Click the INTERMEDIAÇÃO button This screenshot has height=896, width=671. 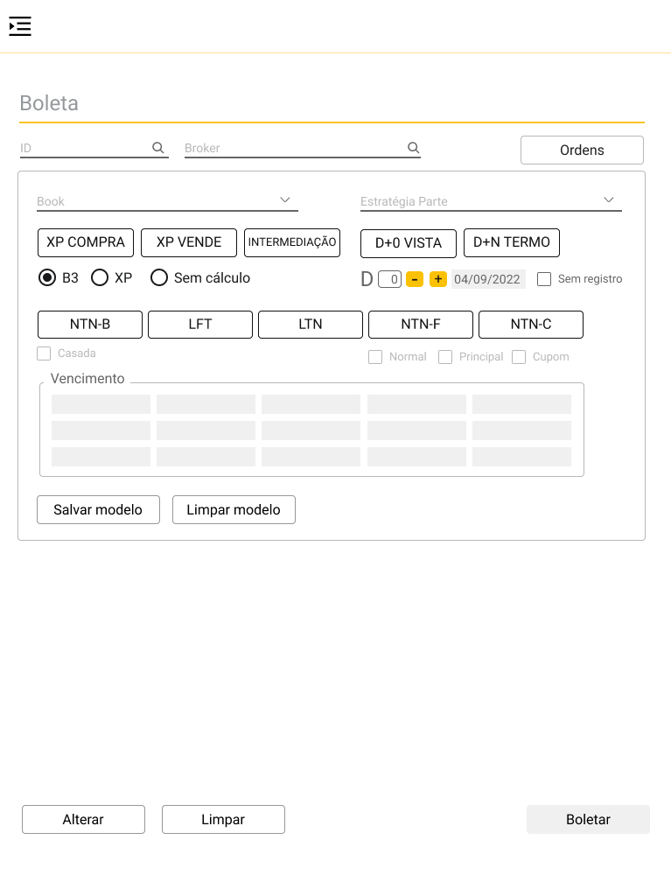pos(292,242)
